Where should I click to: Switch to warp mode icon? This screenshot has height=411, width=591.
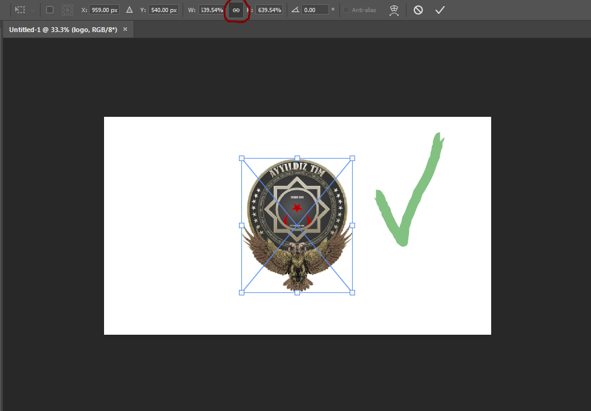click(394, 10)
